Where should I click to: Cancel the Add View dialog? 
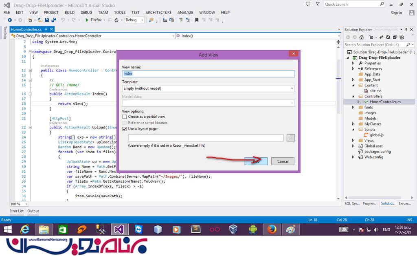click(x=283, y=161)
